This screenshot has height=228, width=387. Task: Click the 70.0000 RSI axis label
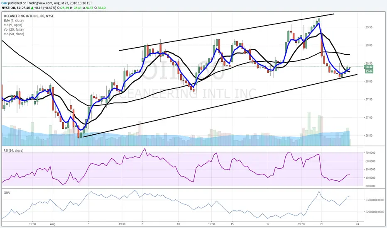370,153
